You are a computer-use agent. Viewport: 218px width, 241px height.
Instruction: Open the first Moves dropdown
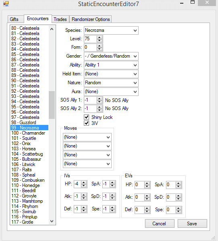tap(87, 137)
